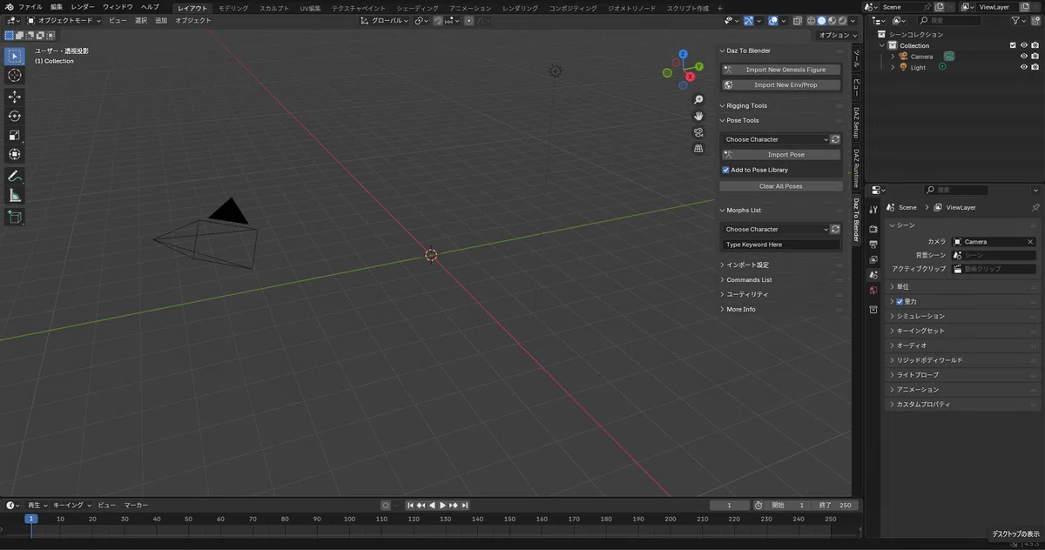This screenshot has width=1045, height=550.
Task: Clear the Camera field with its X
Action: 1030,242
